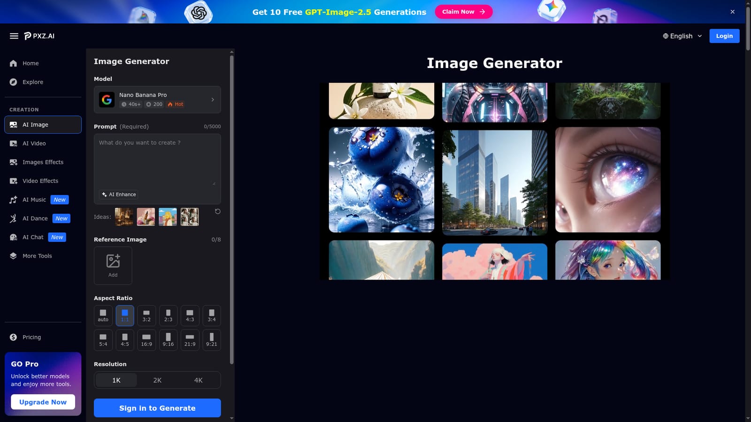Open the blueberry splash gallery image
751x422 pixels.
click(x=382, y=180)
